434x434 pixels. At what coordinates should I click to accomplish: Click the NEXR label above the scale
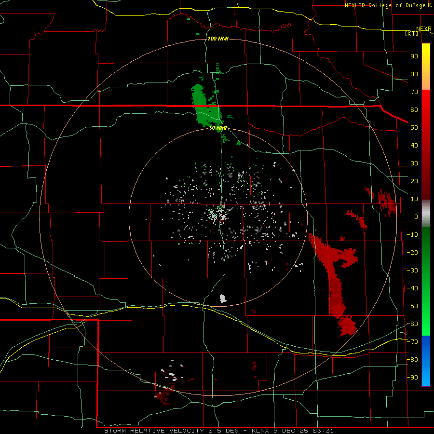pos(424,29)
